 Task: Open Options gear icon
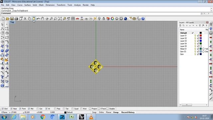point(134,19)
